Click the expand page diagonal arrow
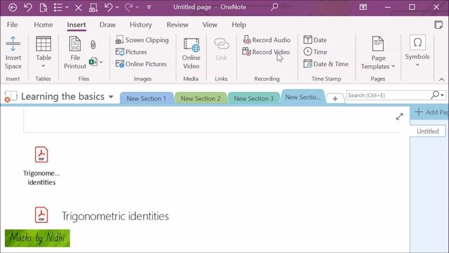 click(x=399, y=117)
